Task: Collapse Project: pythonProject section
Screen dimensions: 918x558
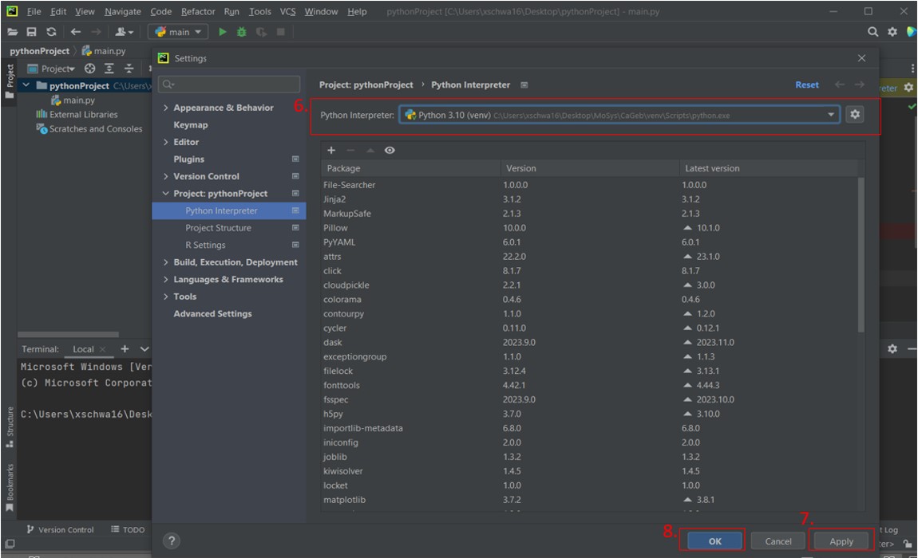Action: pos(166,194)
